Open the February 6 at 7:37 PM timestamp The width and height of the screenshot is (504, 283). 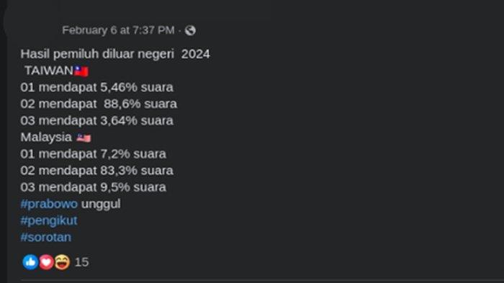(x=118, y=30)
